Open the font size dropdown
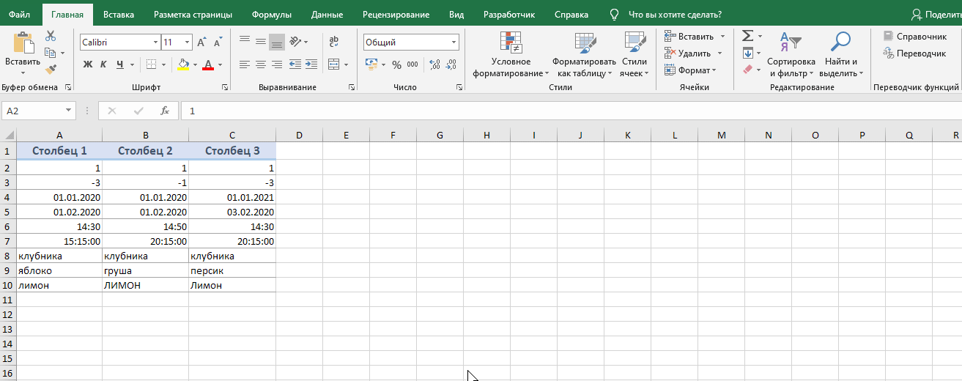Image resolution: width=962 pixels, height=381 pixels. (188, 42)
